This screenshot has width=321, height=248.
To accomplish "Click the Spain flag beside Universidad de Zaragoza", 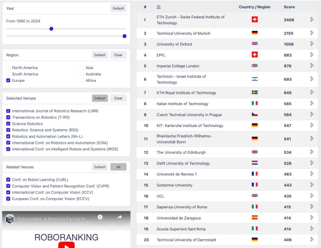I will [x=255, y=217].
